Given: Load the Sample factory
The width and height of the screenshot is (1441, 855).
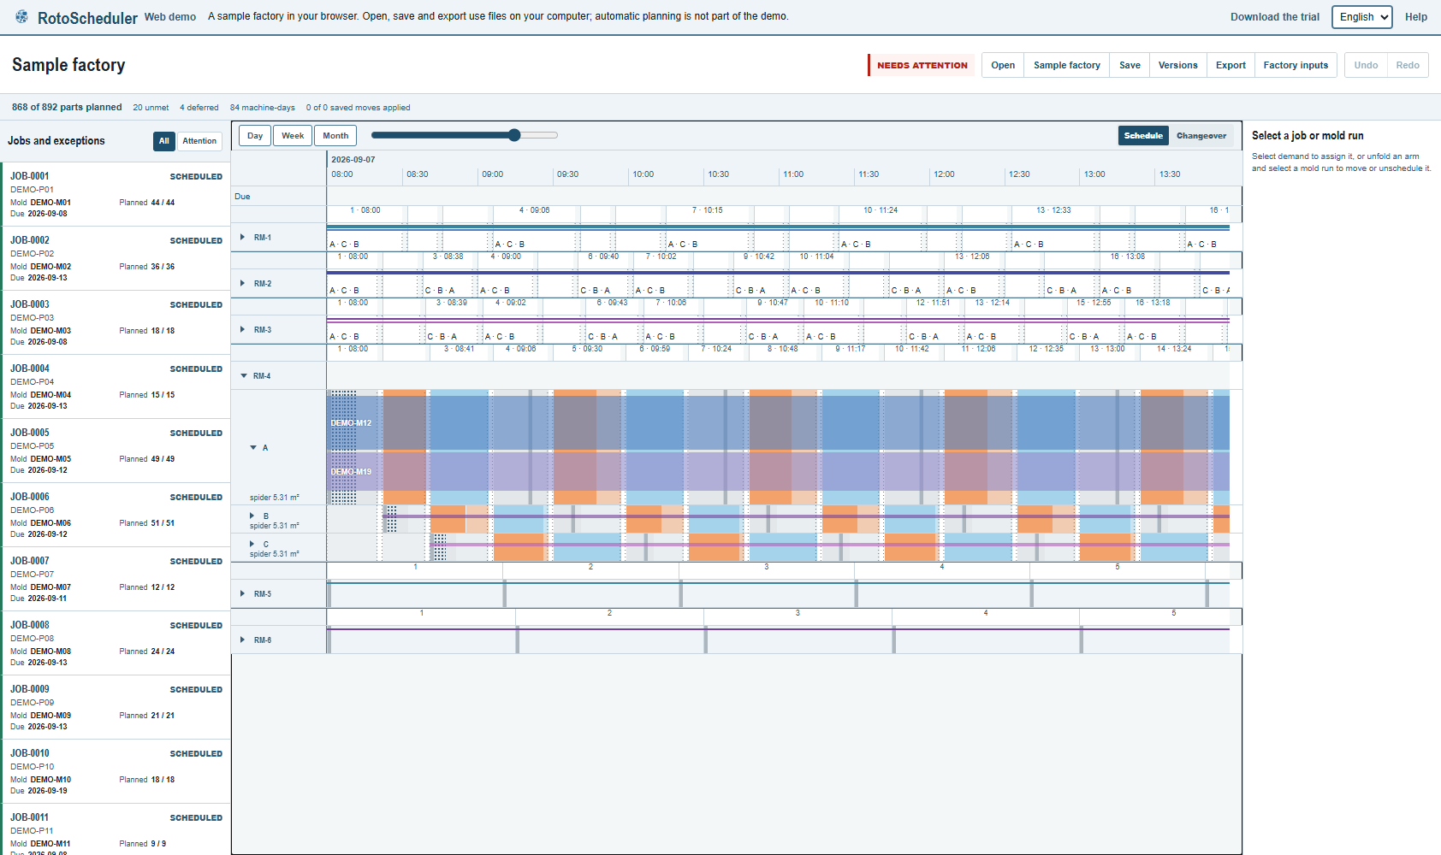Looking at the screenshot, I should point(1067,65).
